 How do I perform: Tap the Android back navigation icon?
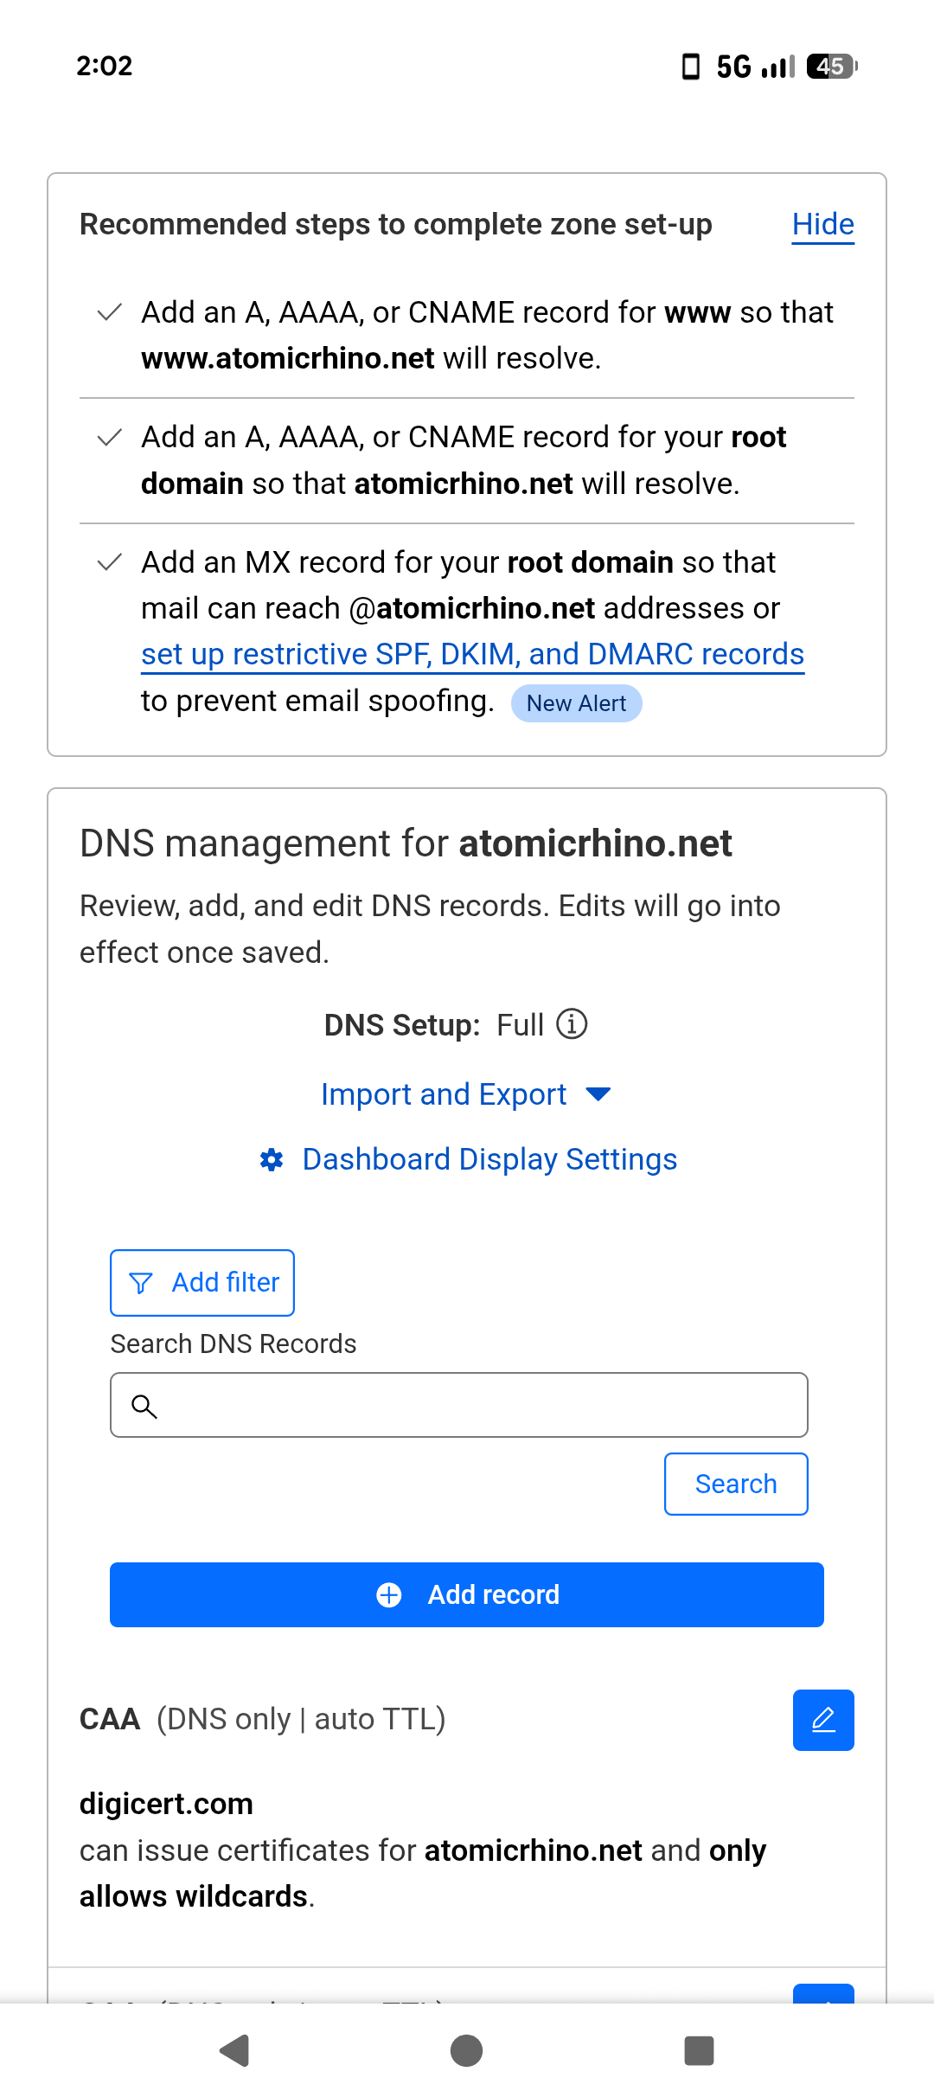[234, 2050]
